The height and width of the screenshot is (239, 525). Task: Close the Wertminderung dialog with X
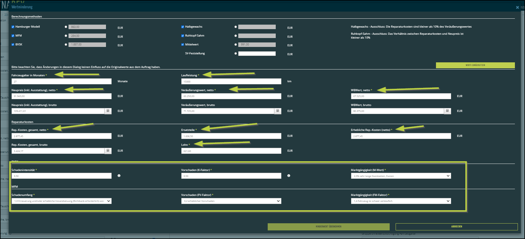click(517, 7)
